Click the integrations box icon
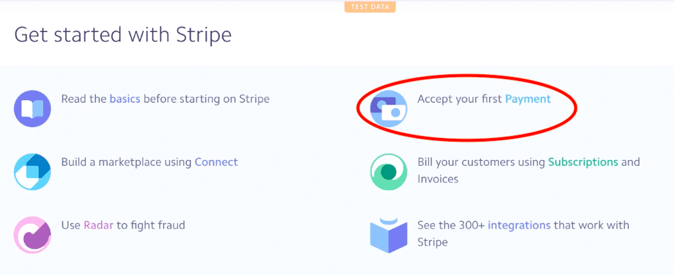674x275 pixels. point(389,235)
